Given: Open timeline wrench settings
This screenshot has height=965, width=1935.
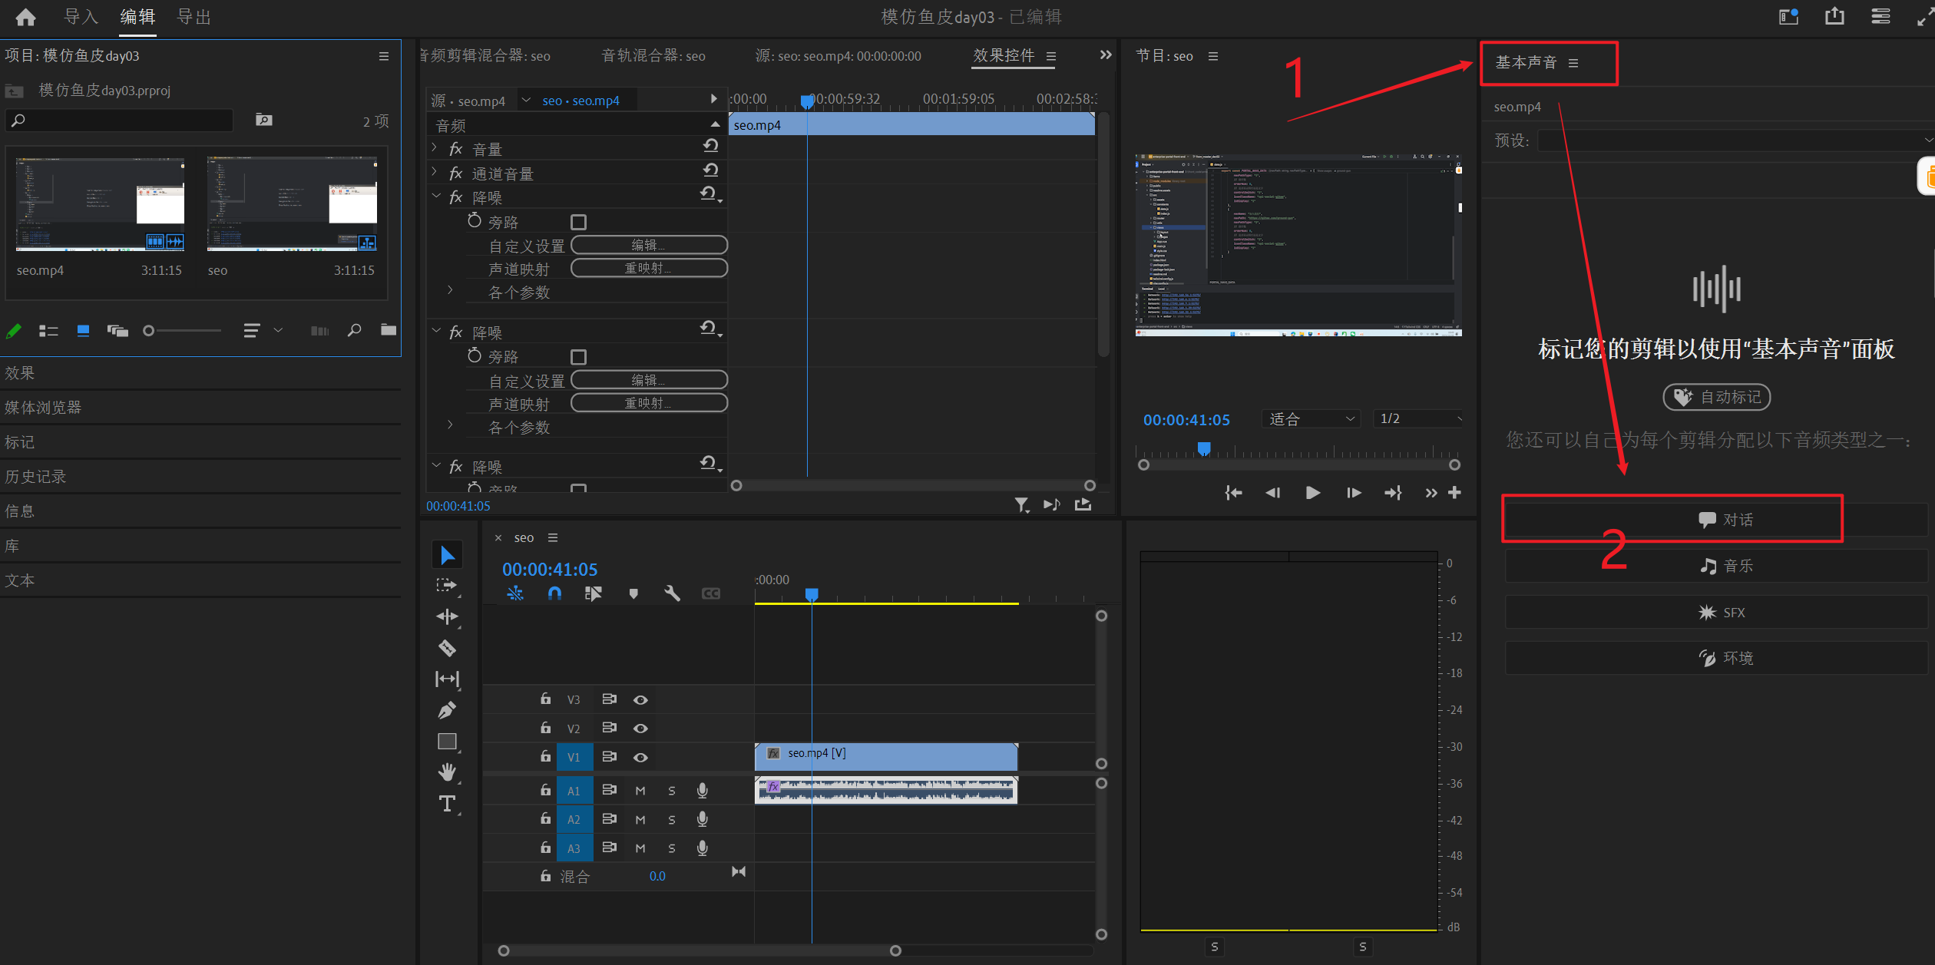Looking at the screenshot, I should pyautogui.click(x=672, y=593).
